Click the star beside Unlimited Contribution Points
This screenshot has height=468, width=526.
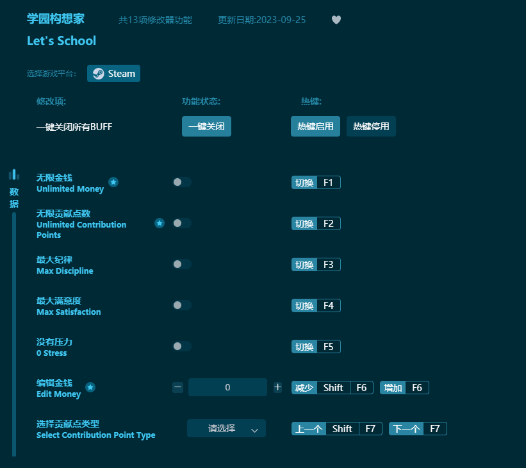(x=159, y=223)
